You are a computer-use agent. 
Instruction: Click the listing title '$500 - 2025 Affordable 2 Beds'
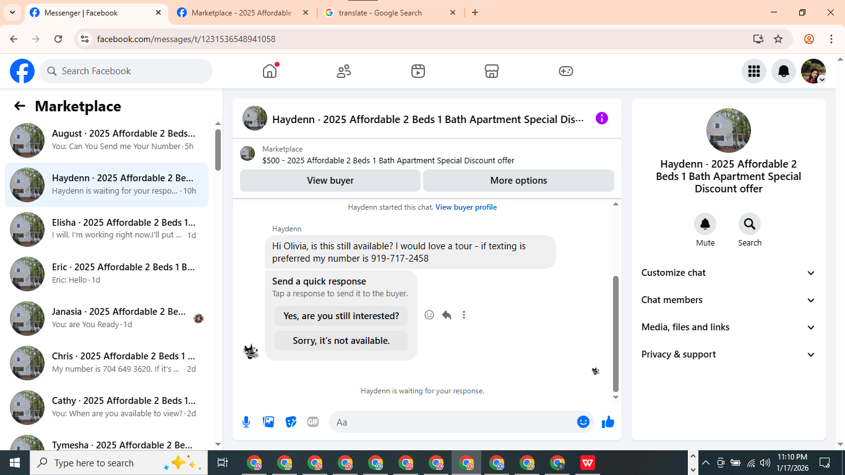[x=388, y=160]
